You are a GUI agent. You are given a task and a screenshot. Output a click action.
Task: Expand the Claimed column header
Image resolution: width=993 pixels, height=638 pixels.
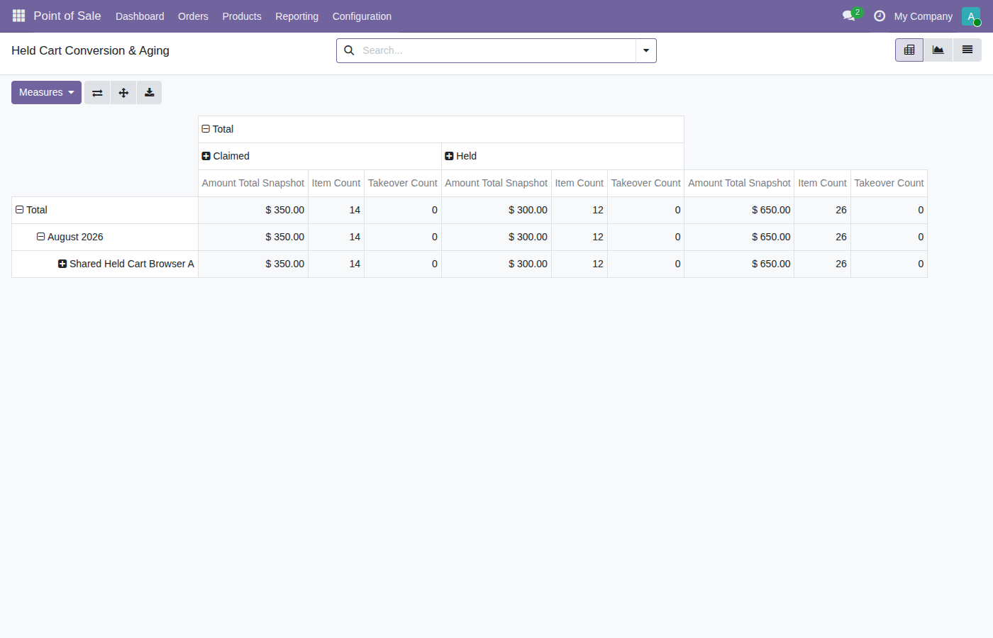click(x=226, y=156)
